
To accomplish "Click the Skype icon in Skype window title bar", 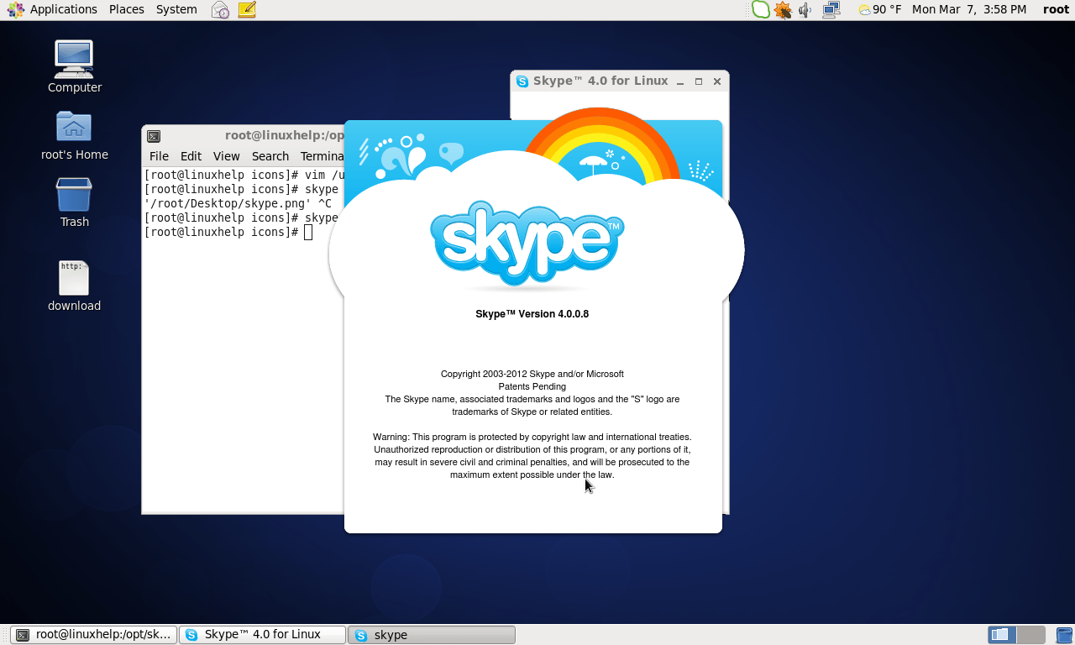I will (x=522, y=81).
